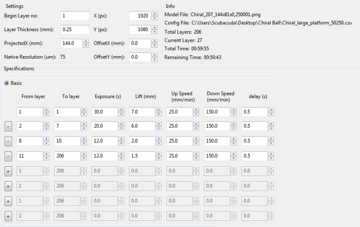Increase the X (px) resolution value
The width and height of the screenshot is (360, 227).
click(x=154, y=14)
